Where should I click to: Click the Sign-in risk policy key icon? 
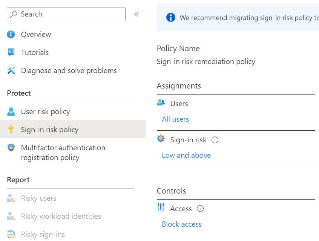tap(11, 130)
